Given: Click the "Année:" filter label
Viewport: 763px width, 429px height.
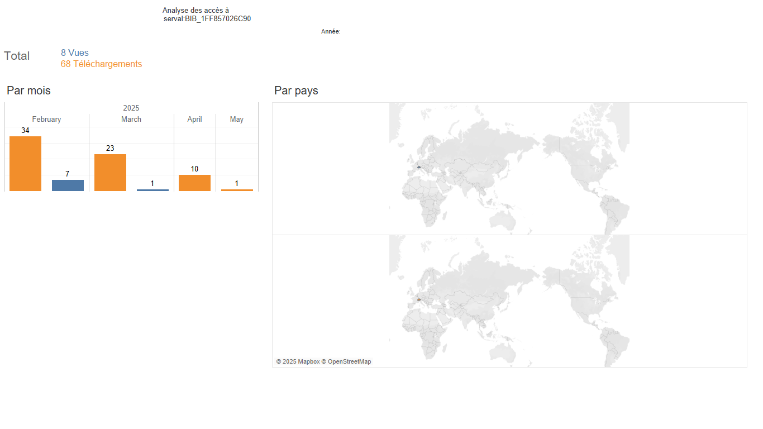Looking at the screenshot, I should pos(331,32).
